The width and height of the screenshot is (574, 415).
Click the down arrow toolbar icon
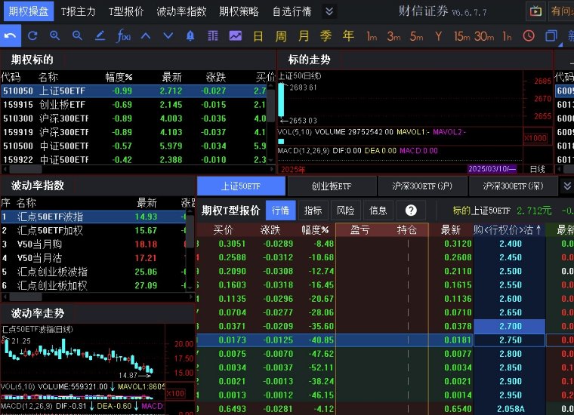click(x=168, y=35)
